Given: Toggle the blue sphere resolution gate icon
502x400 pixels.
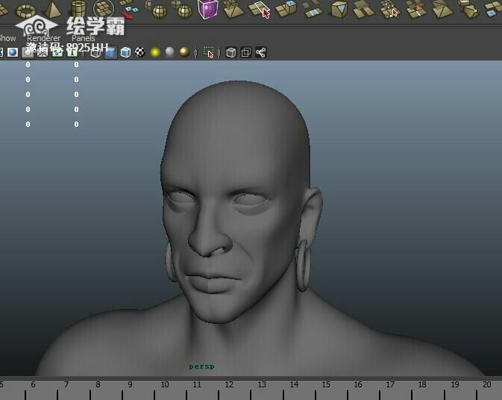Looking at the screenshot, I should (x=13, y=52).
